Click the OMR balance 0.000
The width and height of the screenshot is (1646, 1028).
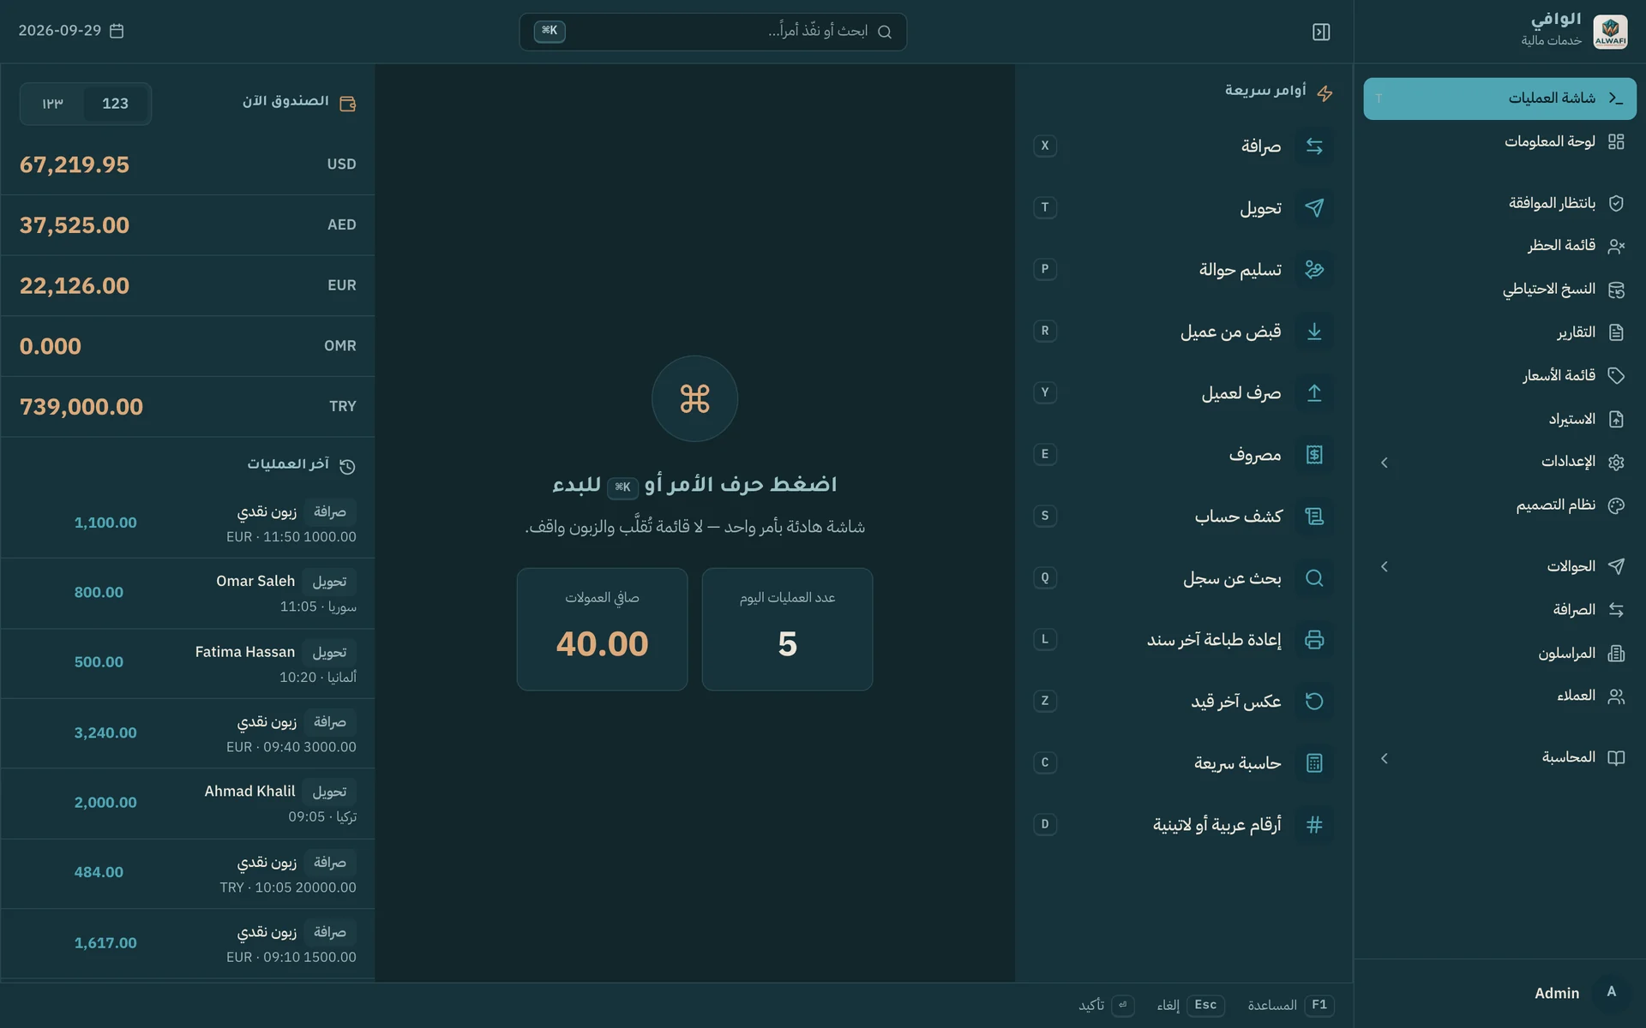[51, 347]
